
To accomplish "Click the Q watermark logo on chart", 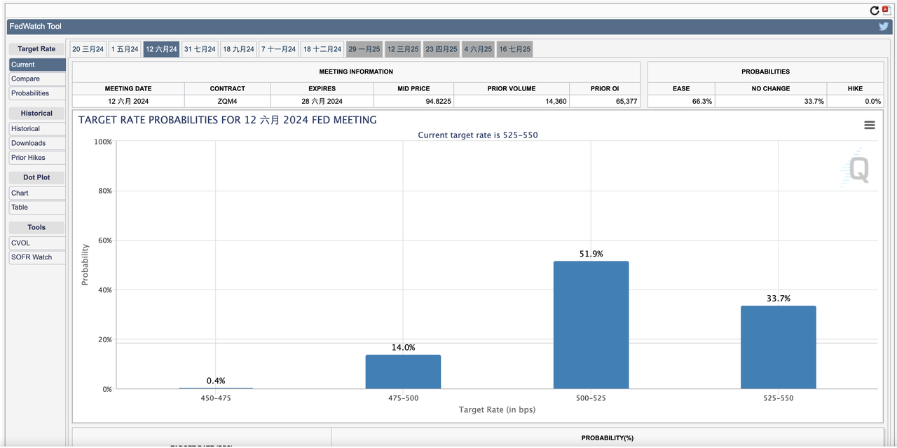I will [x=858, y=170].
